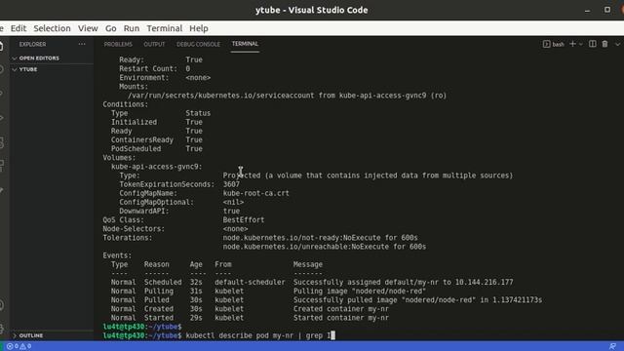Expand the OUTLINE section
The image size is (624, 351).
(30, 335)
